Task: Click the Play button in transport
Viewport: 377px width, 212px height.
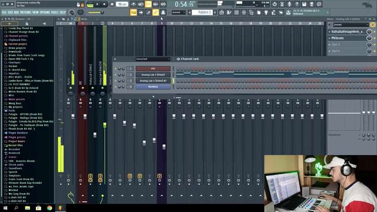Action: tap(97, 4)
